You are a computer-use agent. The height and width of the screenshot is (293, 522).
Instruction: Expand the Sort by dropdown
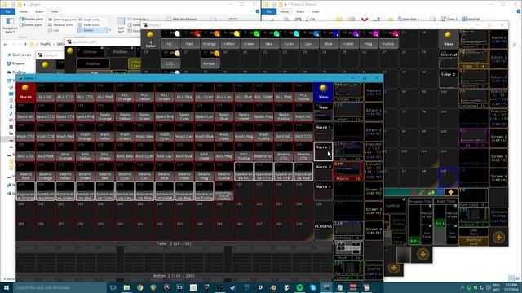(x=121, y=25)
